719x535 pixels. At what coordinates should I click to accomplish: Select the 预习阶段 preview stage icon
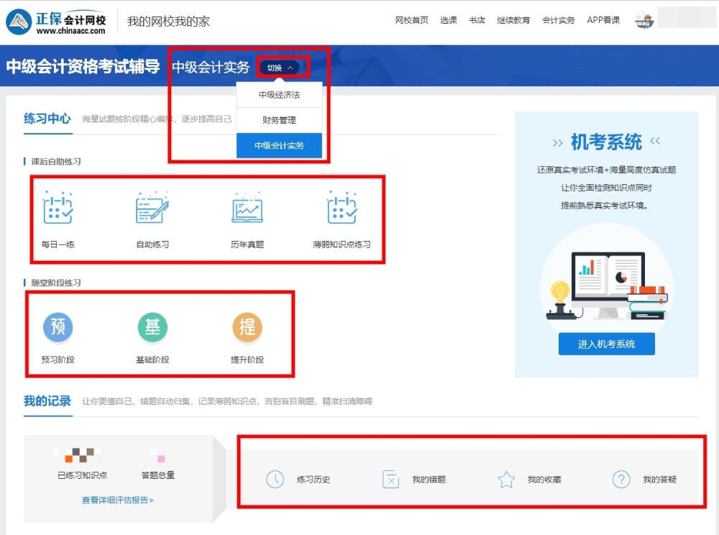[x=58, y=327]
